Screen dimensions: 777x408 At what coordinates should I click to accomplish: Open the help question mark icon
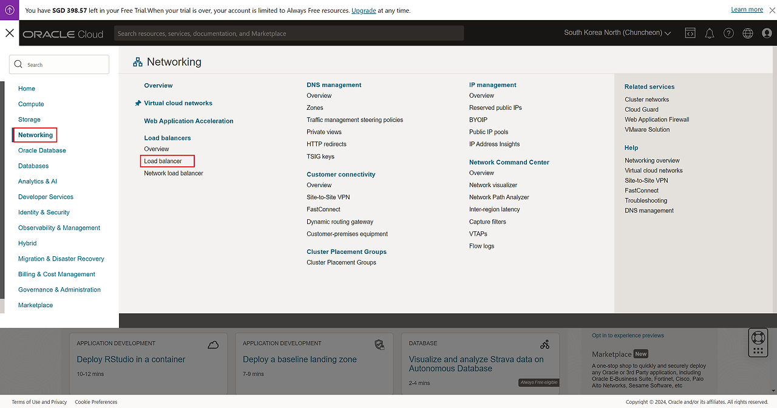[x=728, y=33]
